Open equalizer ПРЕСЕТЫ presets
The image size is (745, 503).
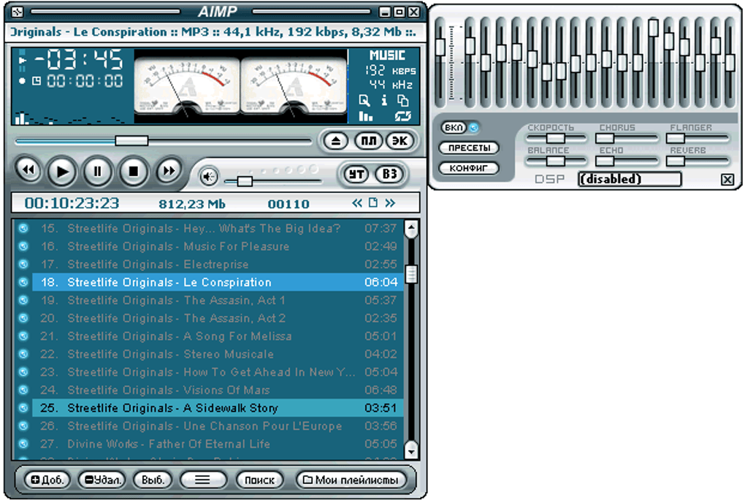point(468,147)
